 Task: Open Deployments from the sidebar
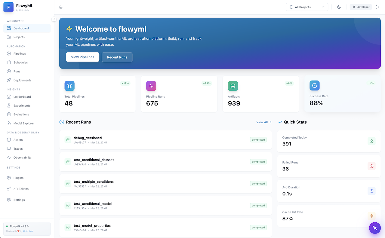click(x=10, y=80)
